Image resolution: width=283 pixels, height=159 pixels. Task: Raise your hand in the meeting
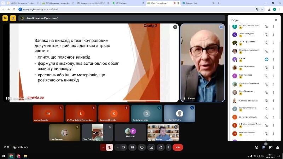click(x=161, y=147)
